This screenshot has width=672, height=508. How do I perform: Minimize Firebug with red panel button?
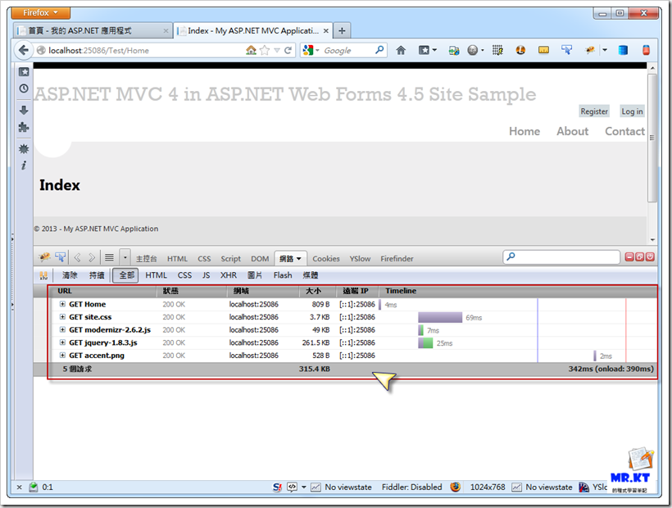pos(629,257)
